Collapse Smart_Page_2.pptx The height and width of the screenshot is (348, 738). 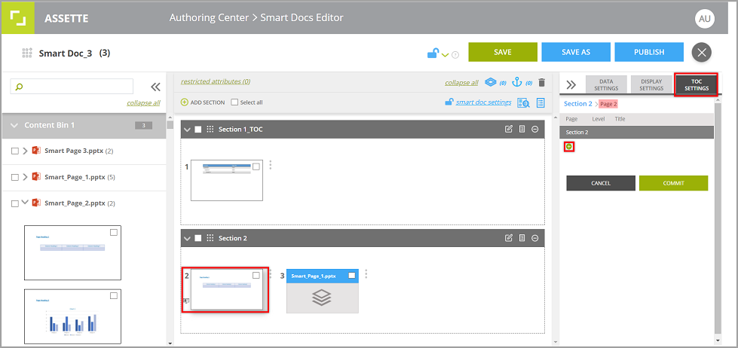(25, 202)
